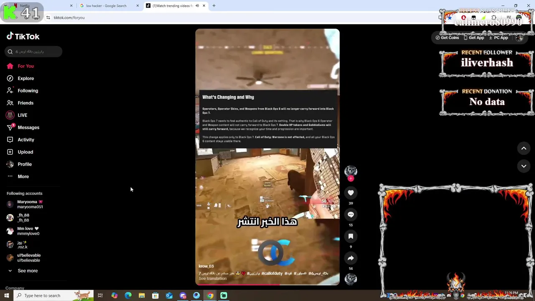Open a new browser tab
Viewport: 535px width, 301px height.
click(214, 6)
